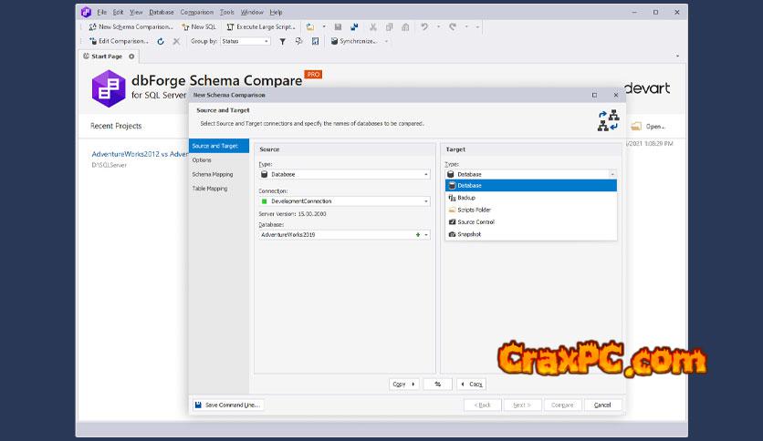This screenshot has width=763, height=441.
Task: Open the Redo history dropdown arrow
Action: (x=466, y=27)
